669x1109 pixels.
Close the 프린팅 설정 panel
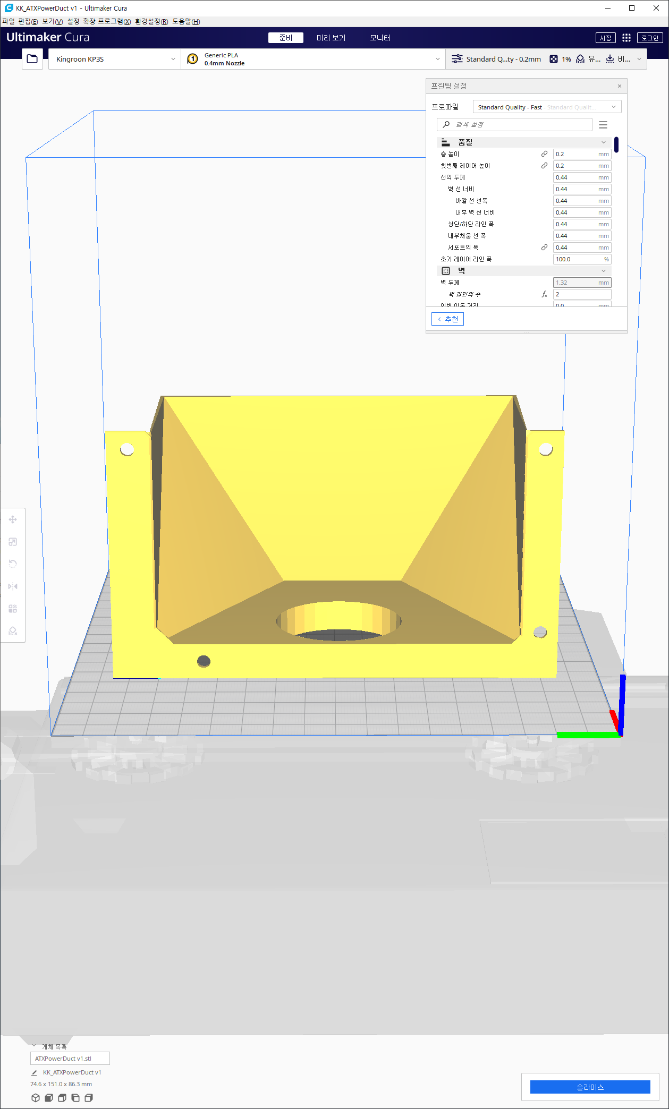coord(620,86)
